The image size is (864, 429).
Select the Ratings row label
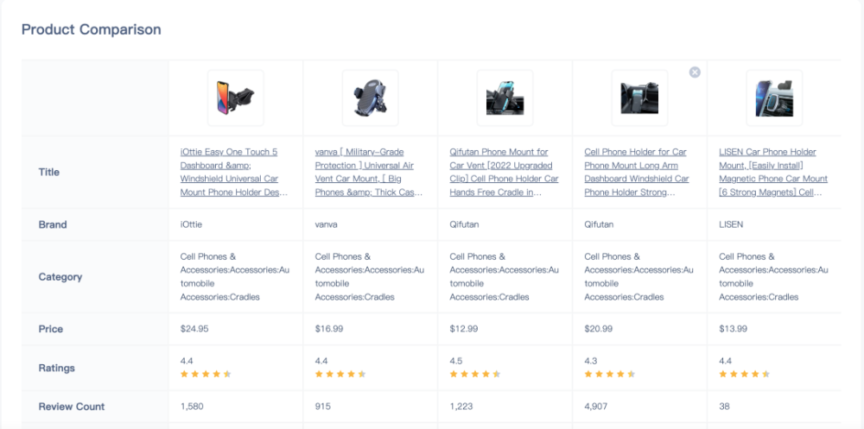click(57, 368)
